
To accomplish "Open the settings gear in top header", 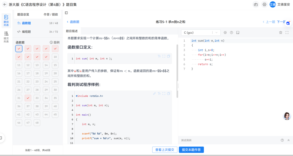I will 264,5.
